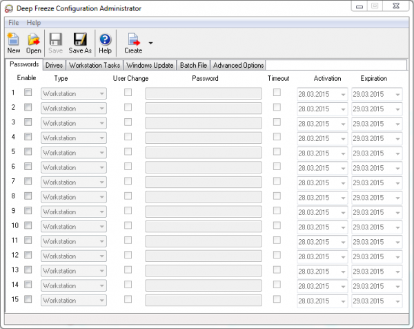Switch to the Batch File tab

click(193, 66)
